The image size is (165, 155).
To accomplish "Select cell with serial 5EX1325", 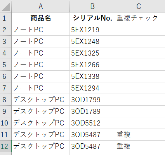I will pyautogui.click(x=92, y=53).
